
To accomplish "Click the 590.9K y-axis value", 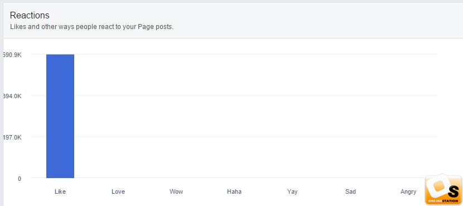I will point(12,55).
